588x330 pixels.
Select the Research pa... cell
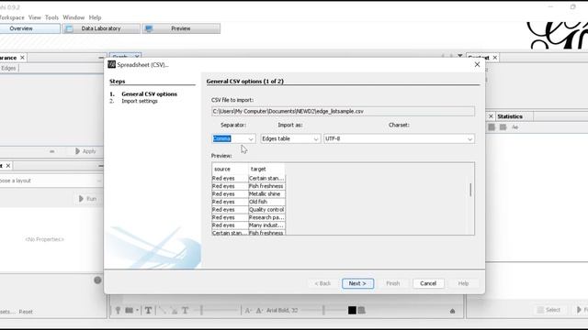tap(266, 217)
